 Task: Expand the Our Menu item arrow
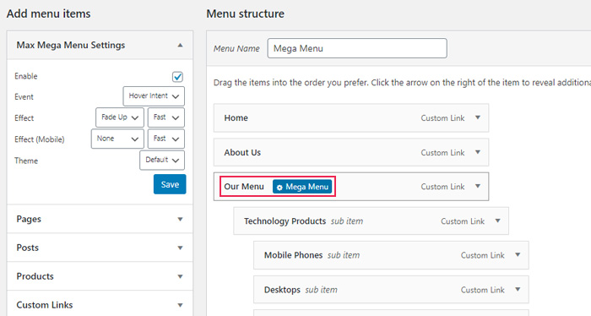[478, 186]
